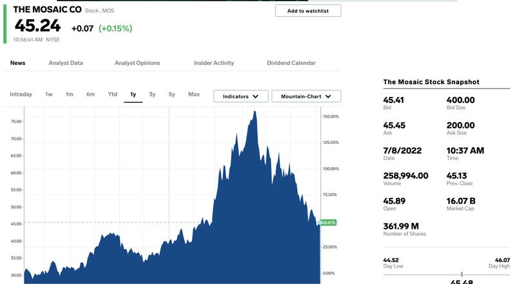Select the 3y chart range
Viewport: 515px width, 284px height.
click(152, 94)
